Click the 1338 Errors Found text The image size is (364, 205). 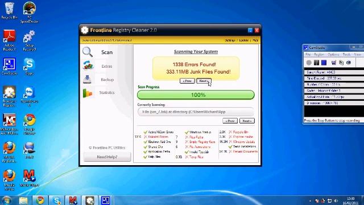(194, 64)
